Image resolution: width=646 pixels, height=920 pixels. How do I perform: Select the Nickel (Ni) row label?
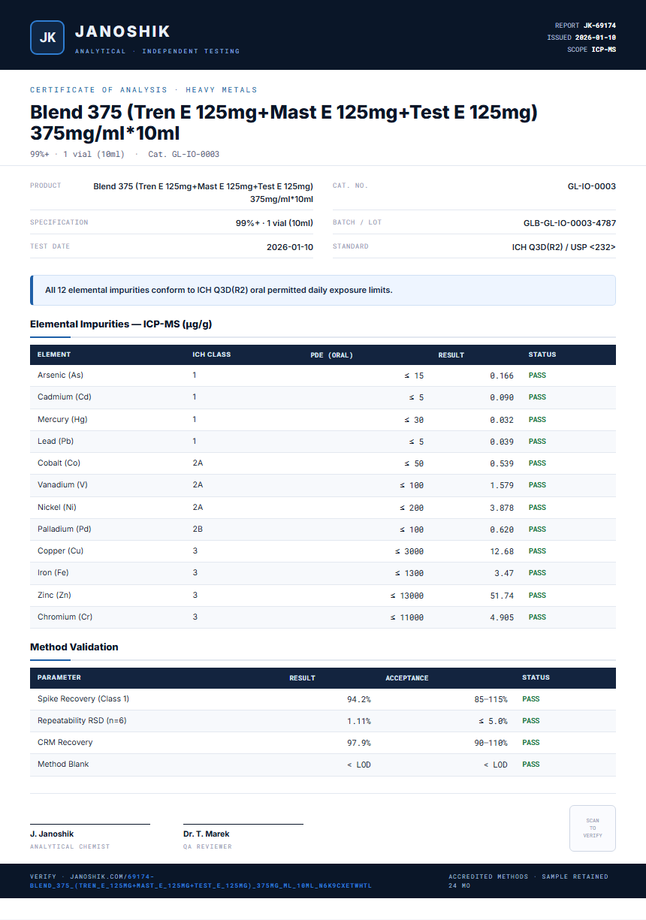tap(57, 507)
